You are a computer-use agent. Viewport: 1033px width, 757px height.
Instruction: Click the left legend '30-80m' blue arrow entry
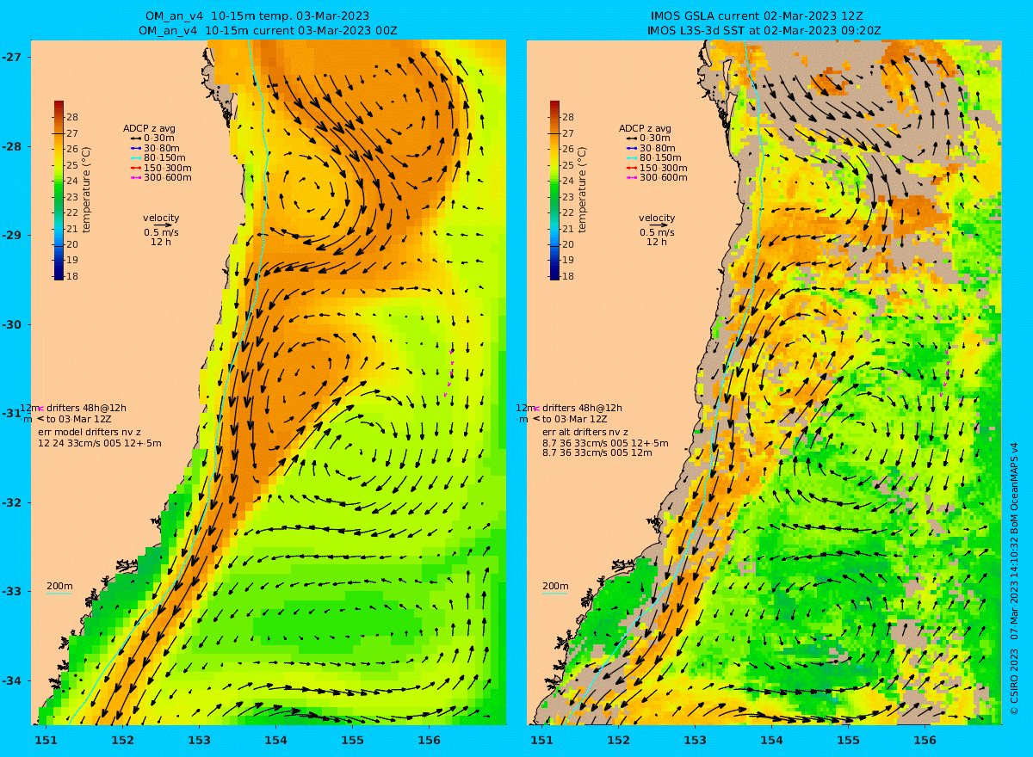pos(156,148)
